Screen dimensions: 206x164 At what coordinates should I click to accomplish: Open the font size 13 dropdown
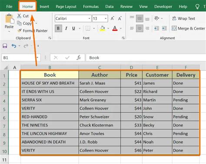[x=106, y=19]
